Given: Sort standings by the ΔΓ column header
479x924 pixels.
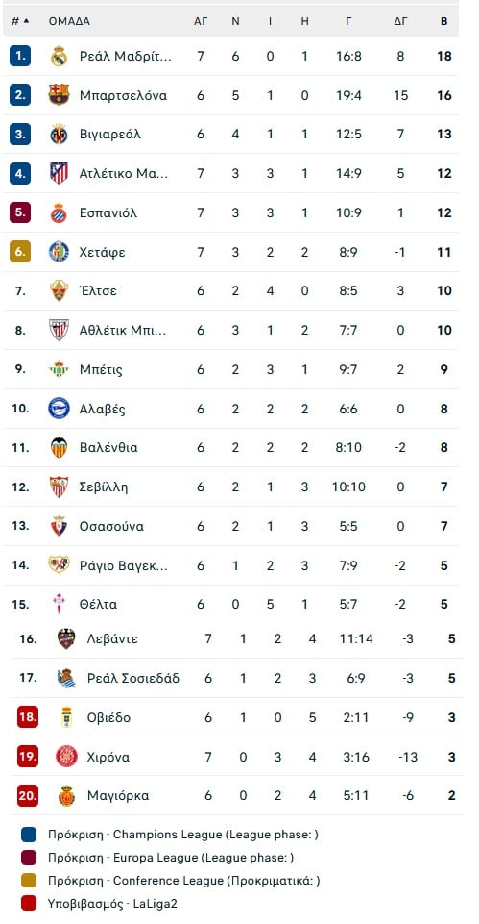Looking at the screenshot, I should coord(400,22).
